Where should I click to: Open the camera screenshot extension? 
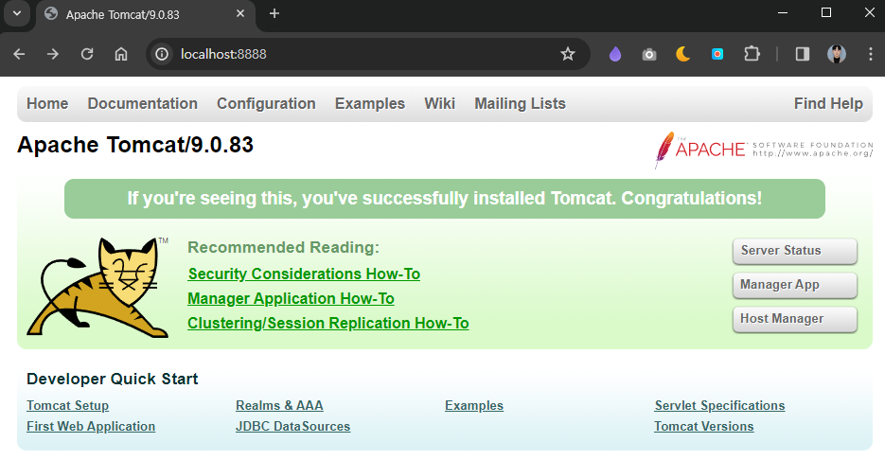pyautogui.click(x=649, y=54)
